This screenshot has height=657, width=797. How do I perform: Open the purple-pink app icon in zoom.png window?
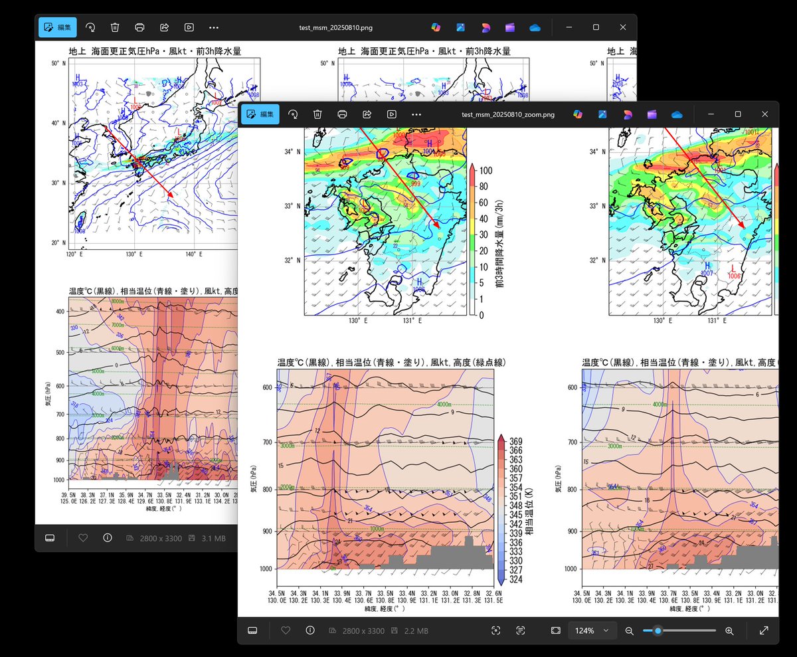(627, 114)
